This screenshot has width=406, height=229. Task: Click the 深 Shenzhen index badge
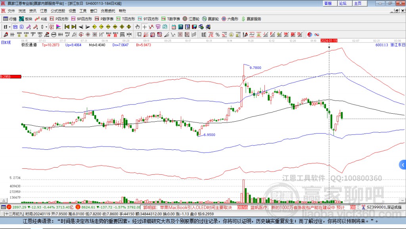[x=78, y=207]
